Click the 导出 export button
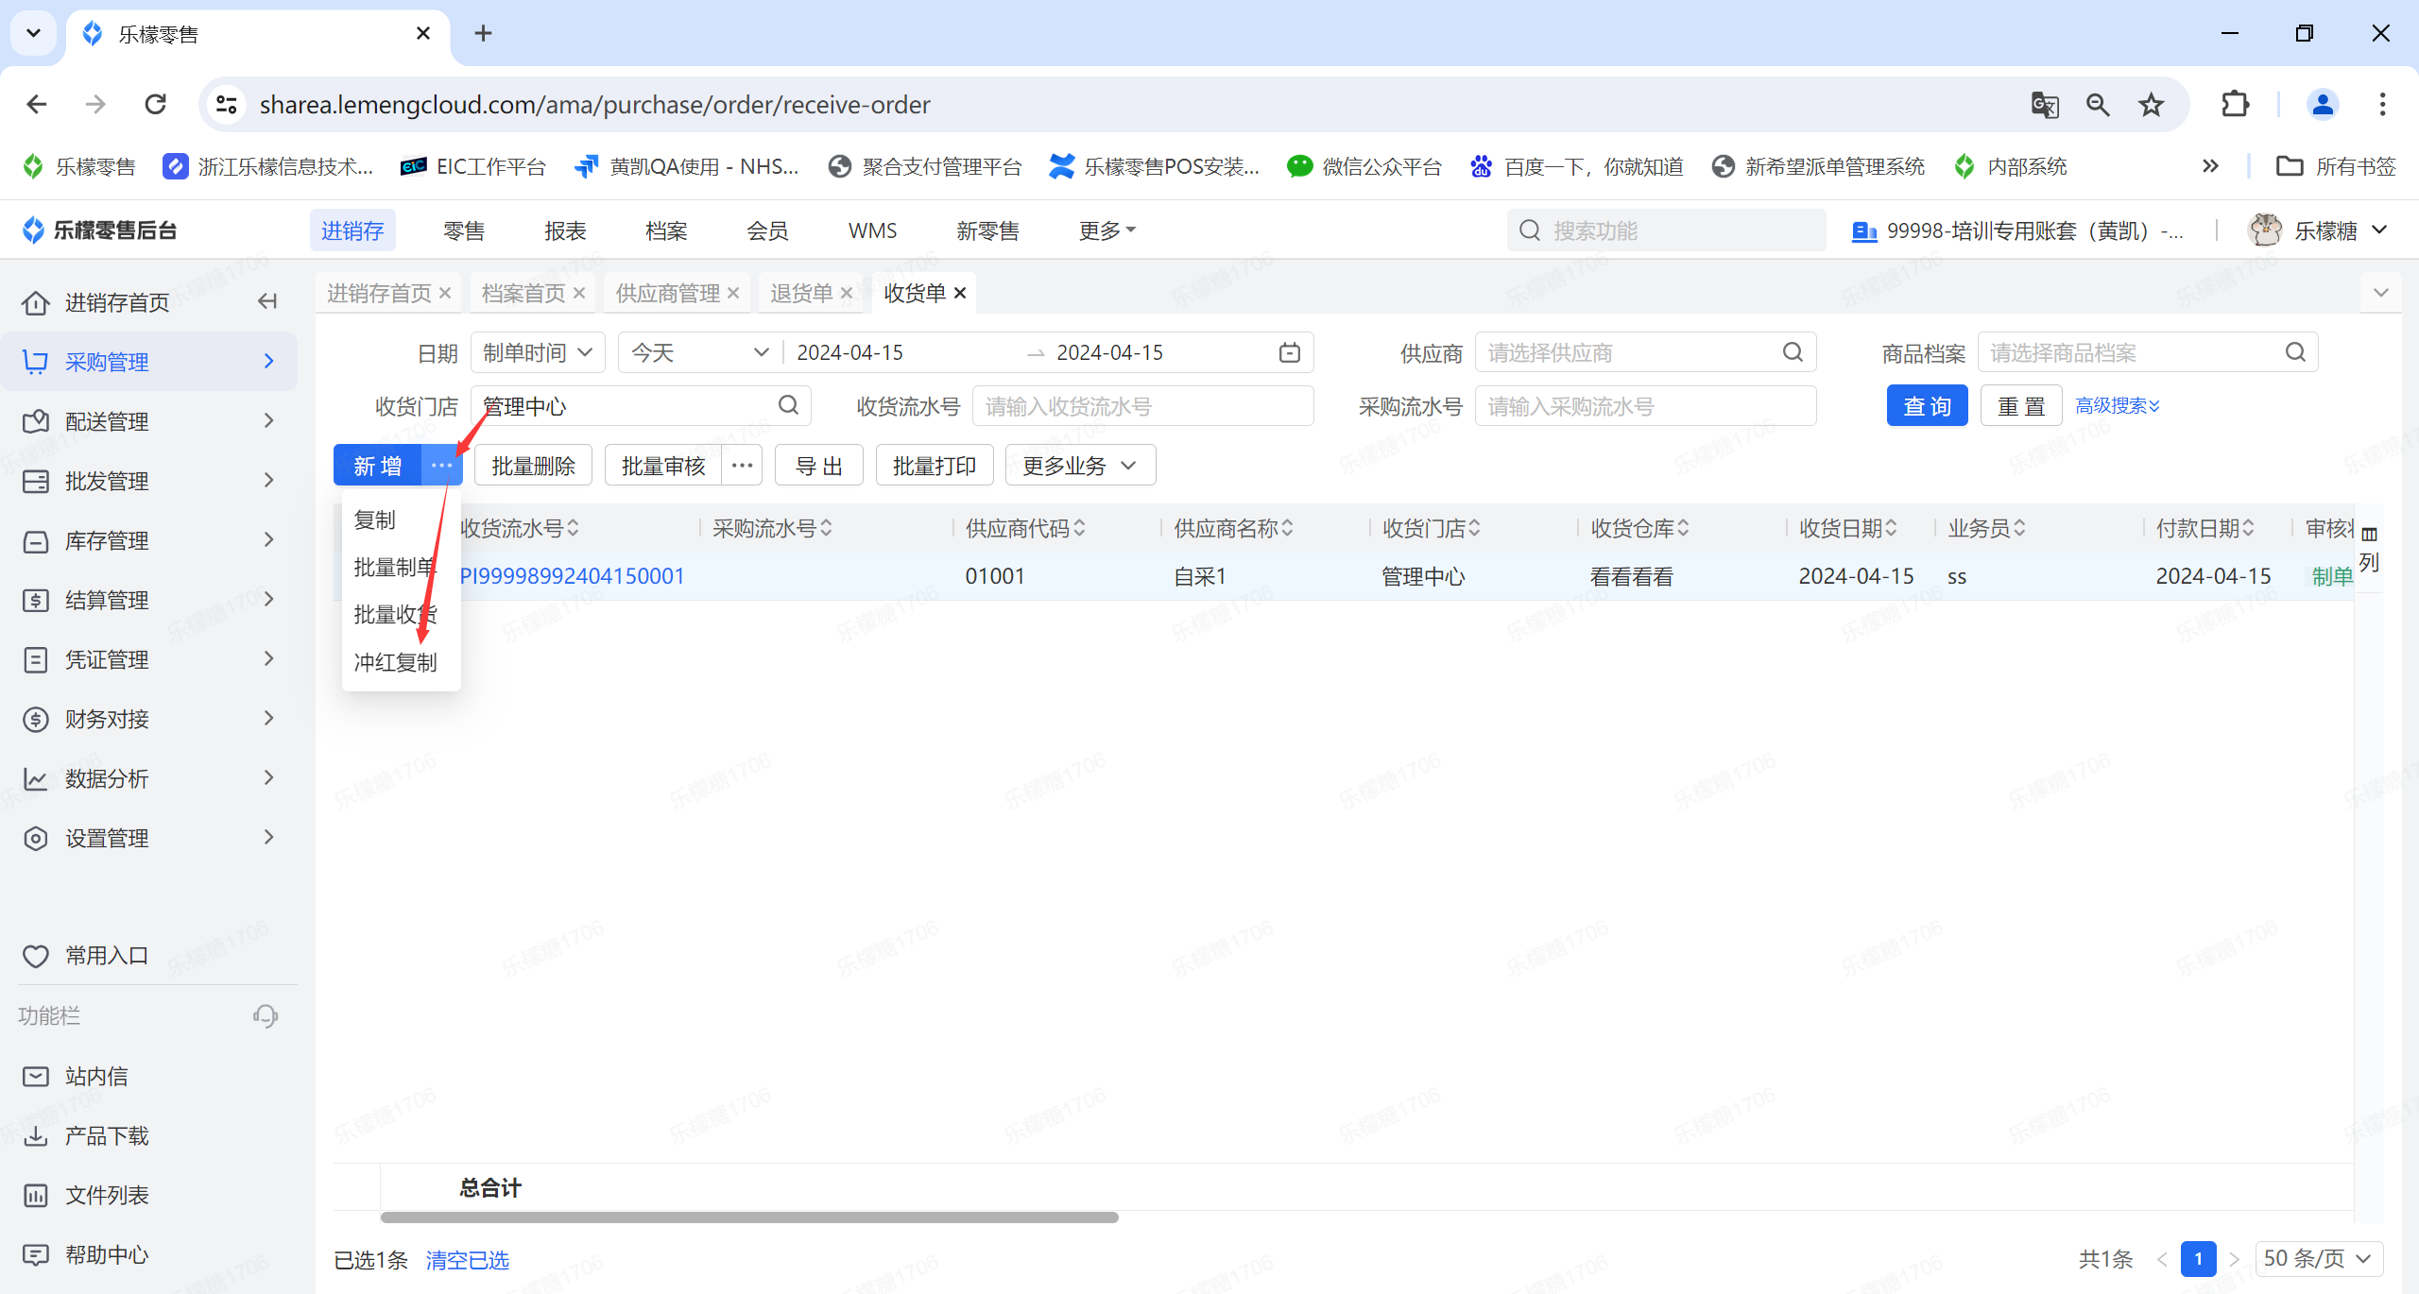Image resolution: width=2419 pixels, height=1294 pixels. click(x=818, y=466)
